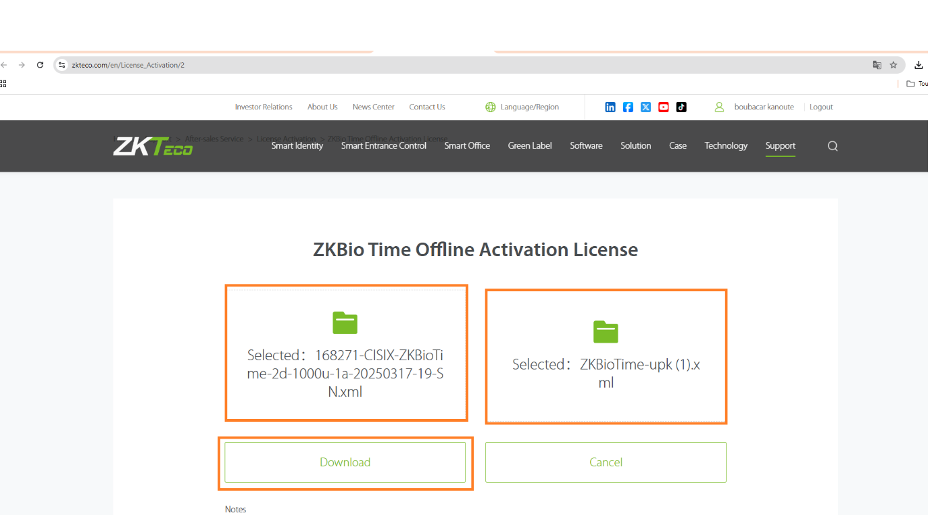Screen dimensions: 934x515
Task: Click the Facebook social icon
Action: [628, 107]
